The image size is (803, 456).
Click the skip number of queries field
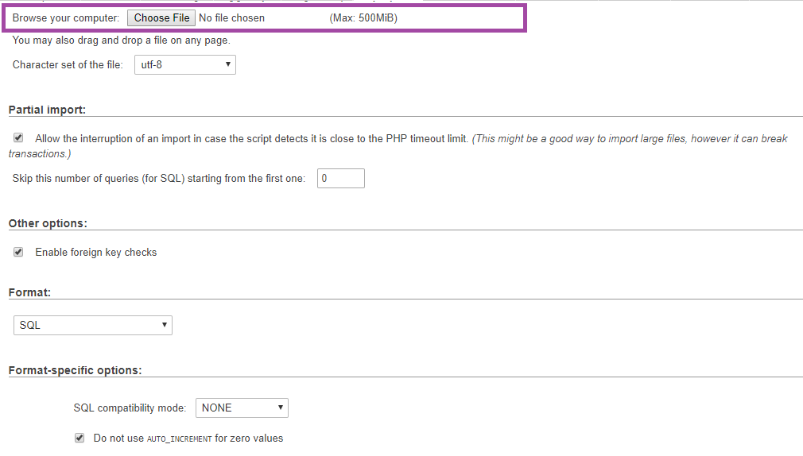coord(340,179)
